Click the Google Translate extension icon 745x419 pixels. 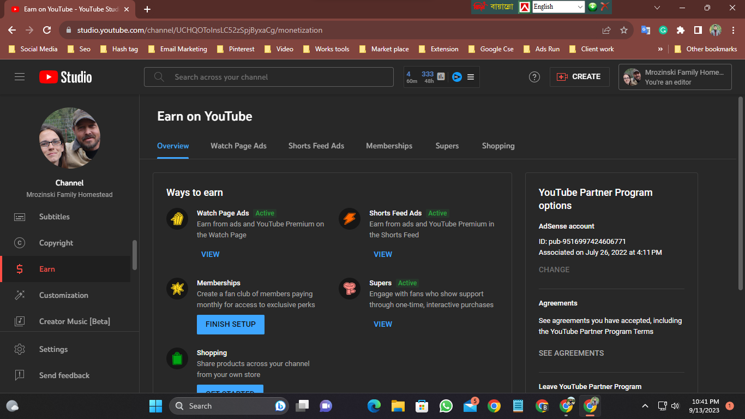[646, 30]
